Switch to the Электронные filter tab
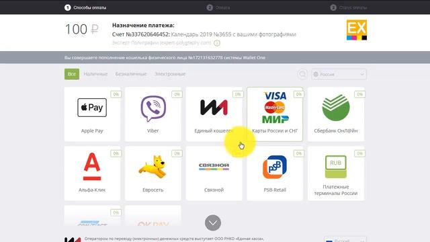This screenshot has width=430, height=242. [x=170, y=74]
